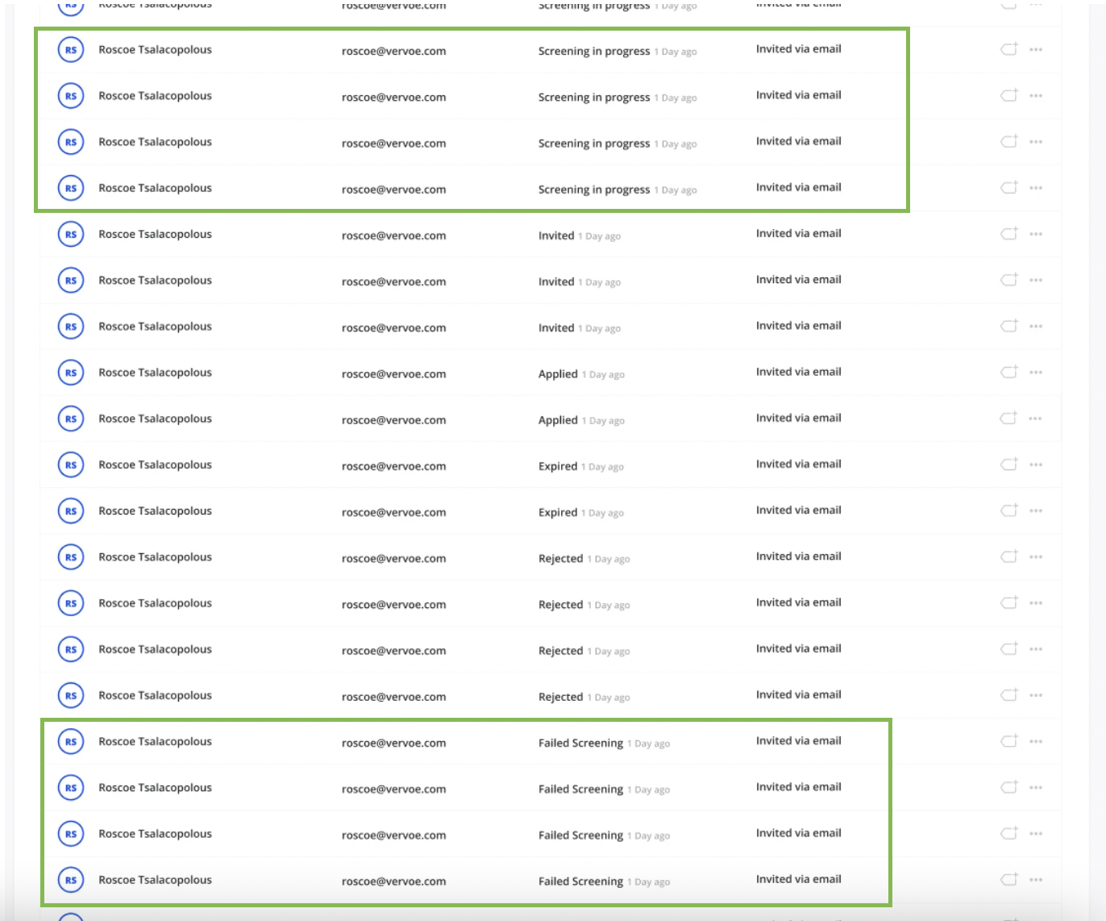The height and width of the screenshot is (921, 1106).
Task: Open more options for the last Failed Screening candidate
Action: coord(1036,880)
